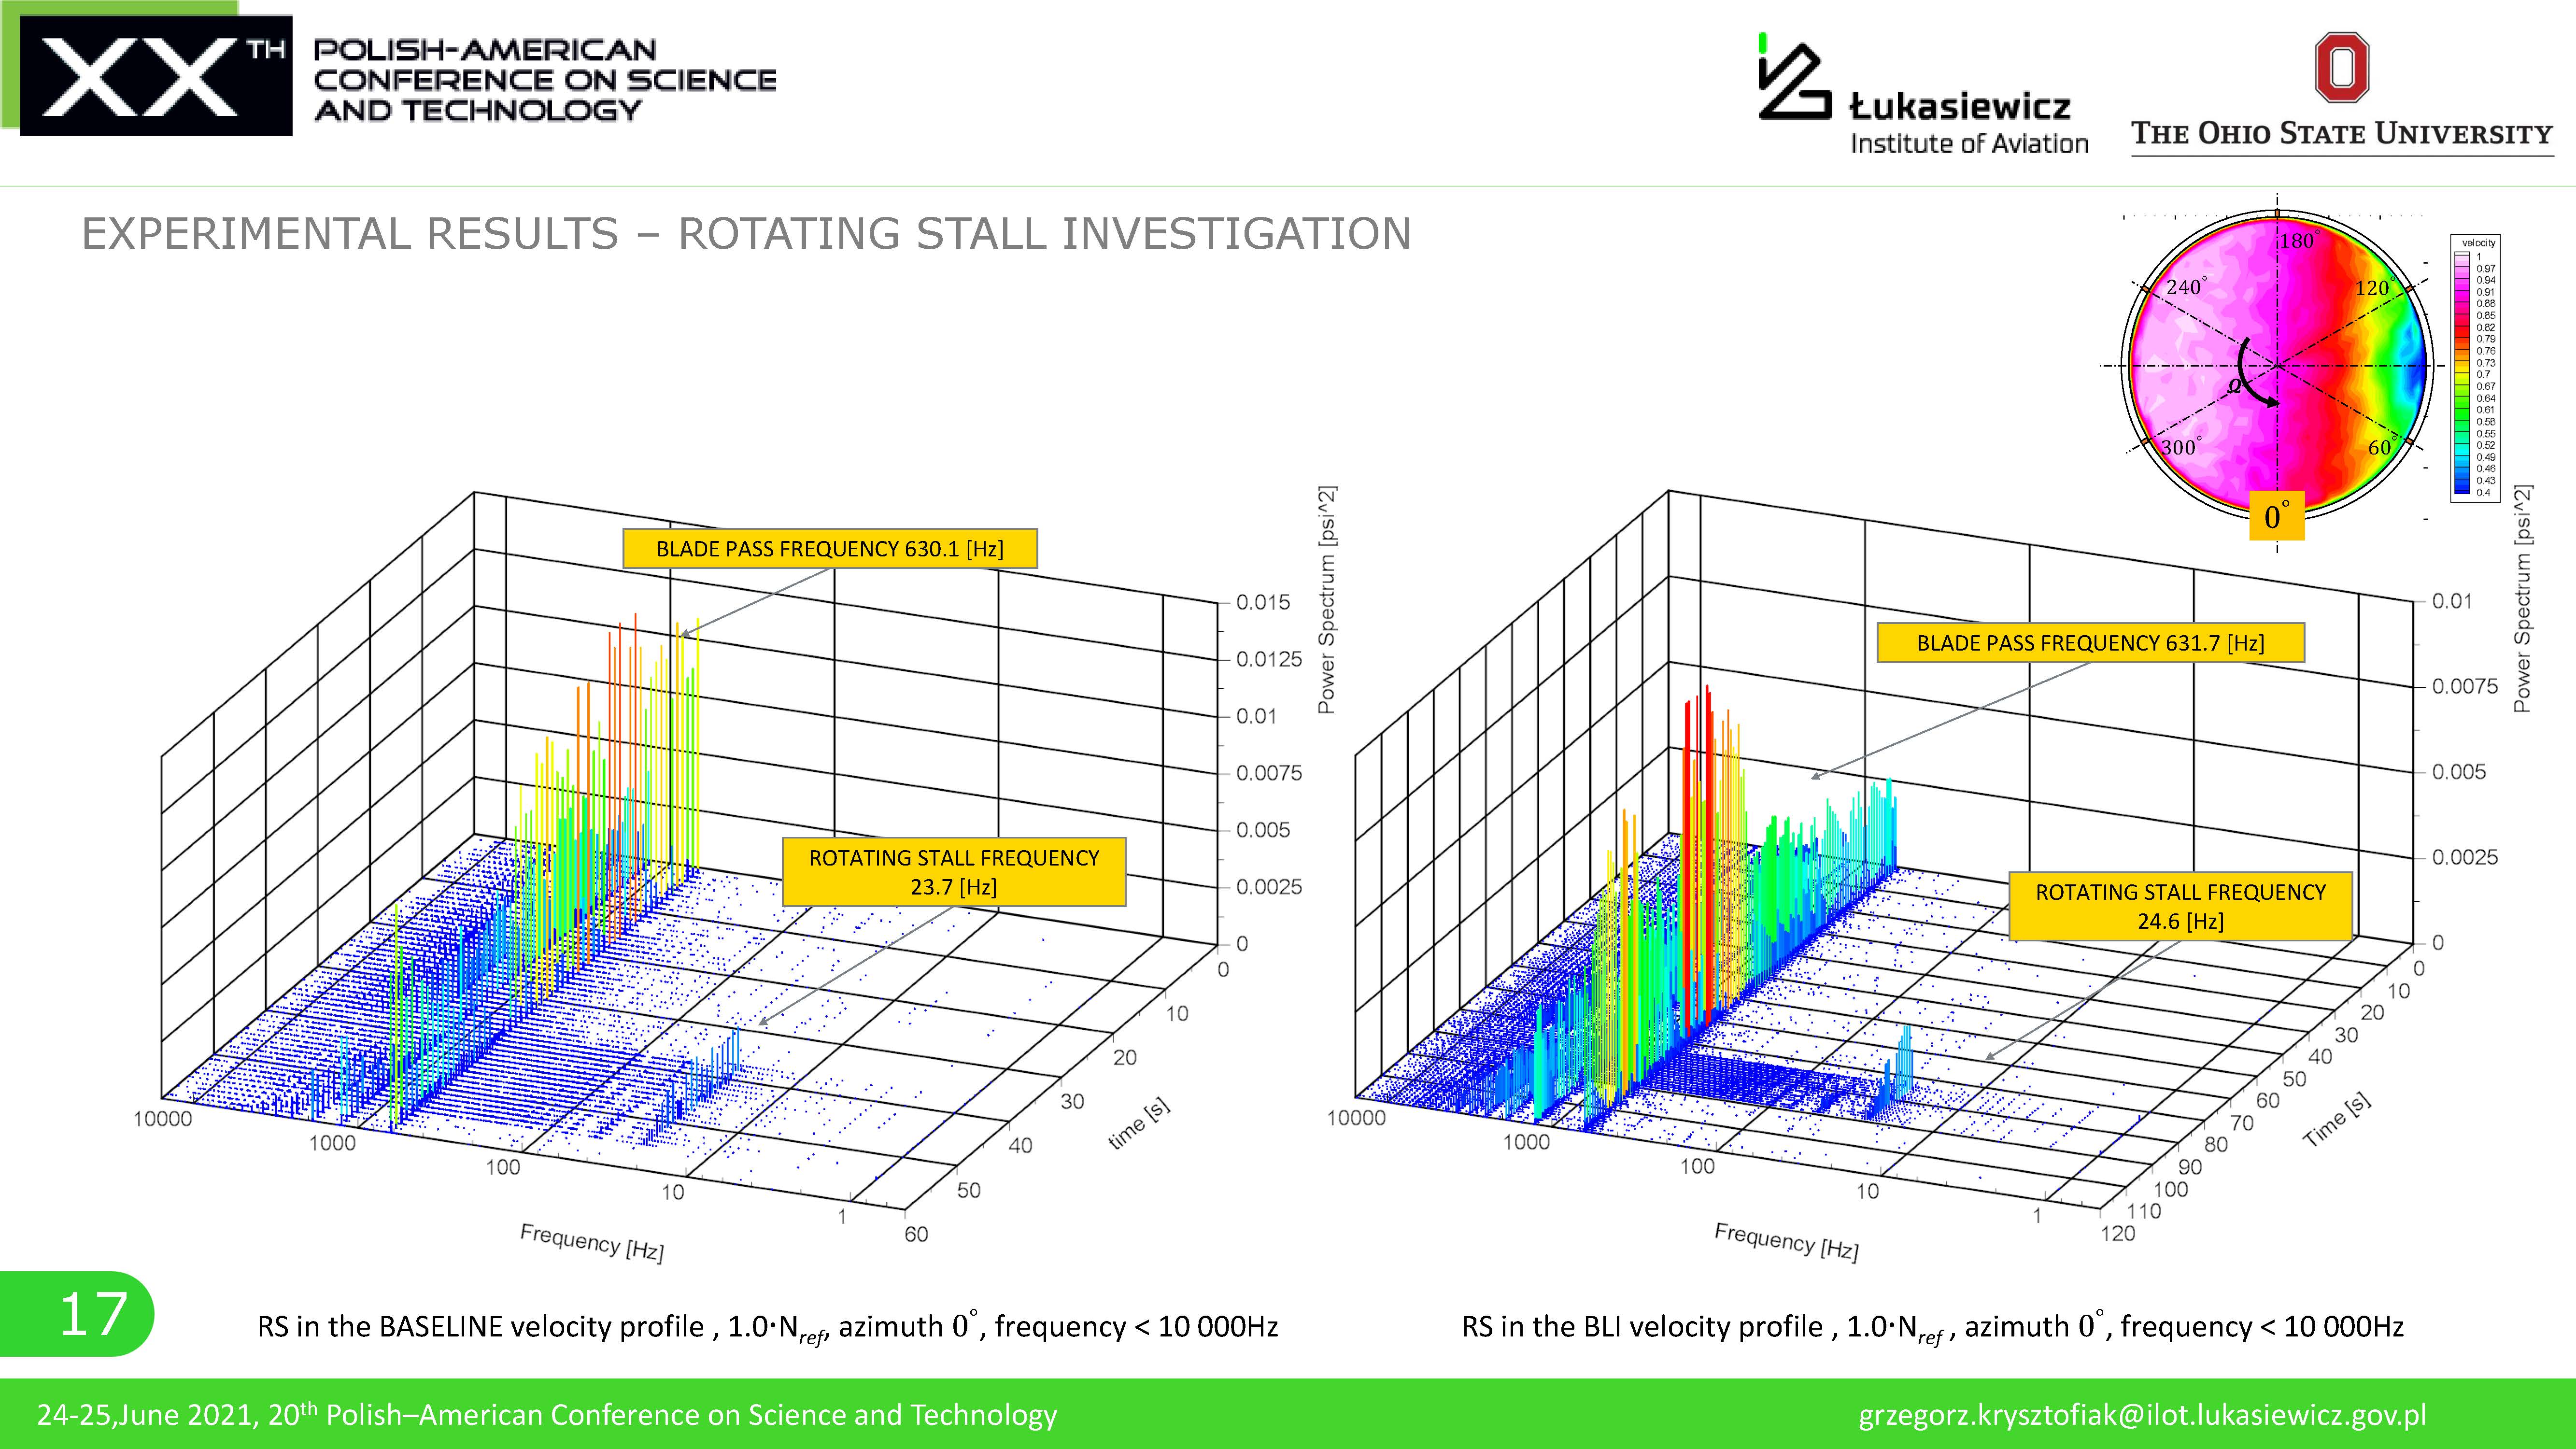
Task: Click the Rotating Stall Frequency 24.6 Hz label
Action: [x=2180, y=906]
